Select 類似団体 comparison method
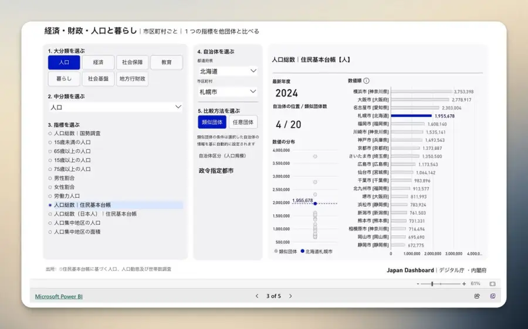Screen dimensions: 528x329 (x=212, y=122)
